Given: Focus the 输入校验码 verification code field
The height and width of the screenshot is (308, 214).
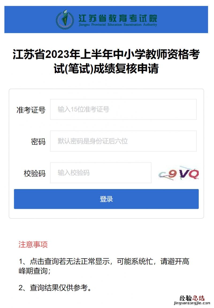Looking at the screenshot, I should click(101, 173).
